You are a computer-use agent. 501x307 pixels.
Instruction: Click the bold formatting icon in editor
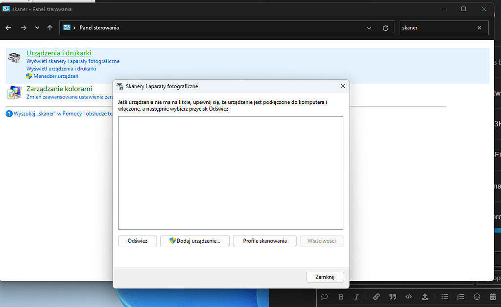pos(341,297)
